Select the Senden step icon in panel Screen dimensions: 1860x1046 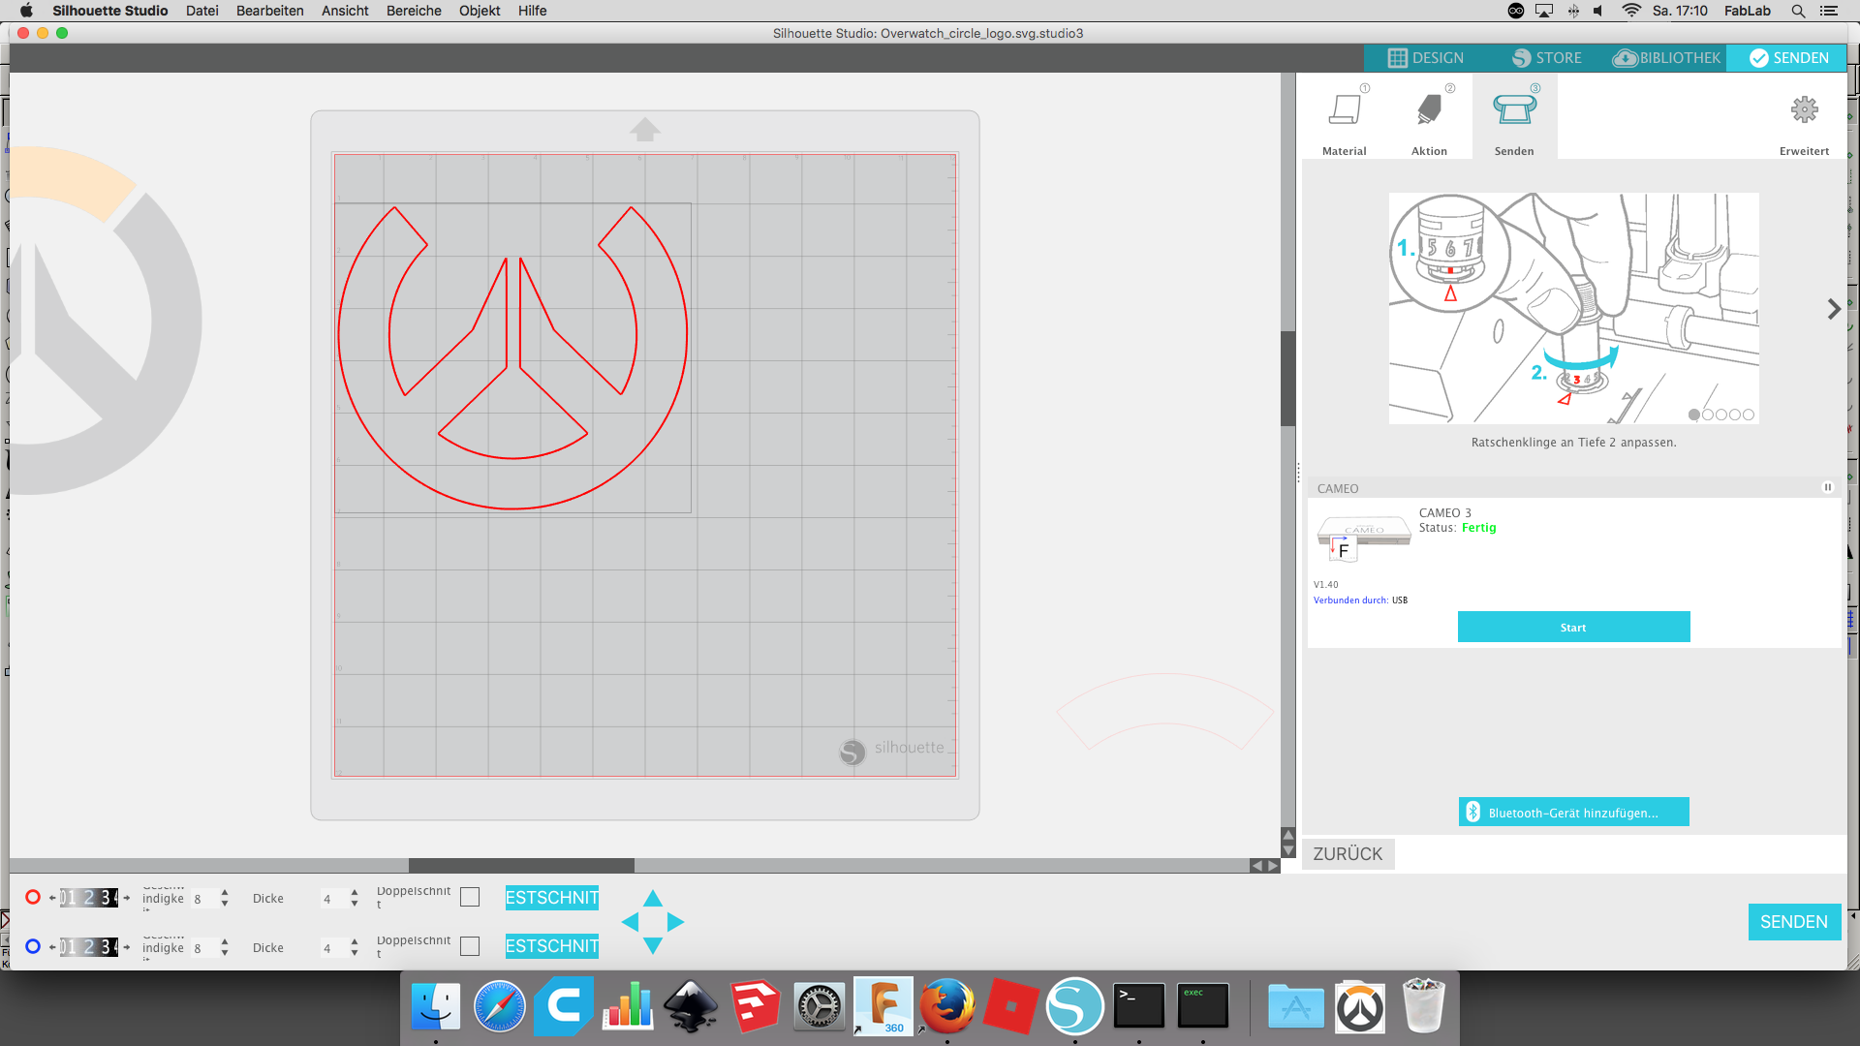[x=1514, y=110]
